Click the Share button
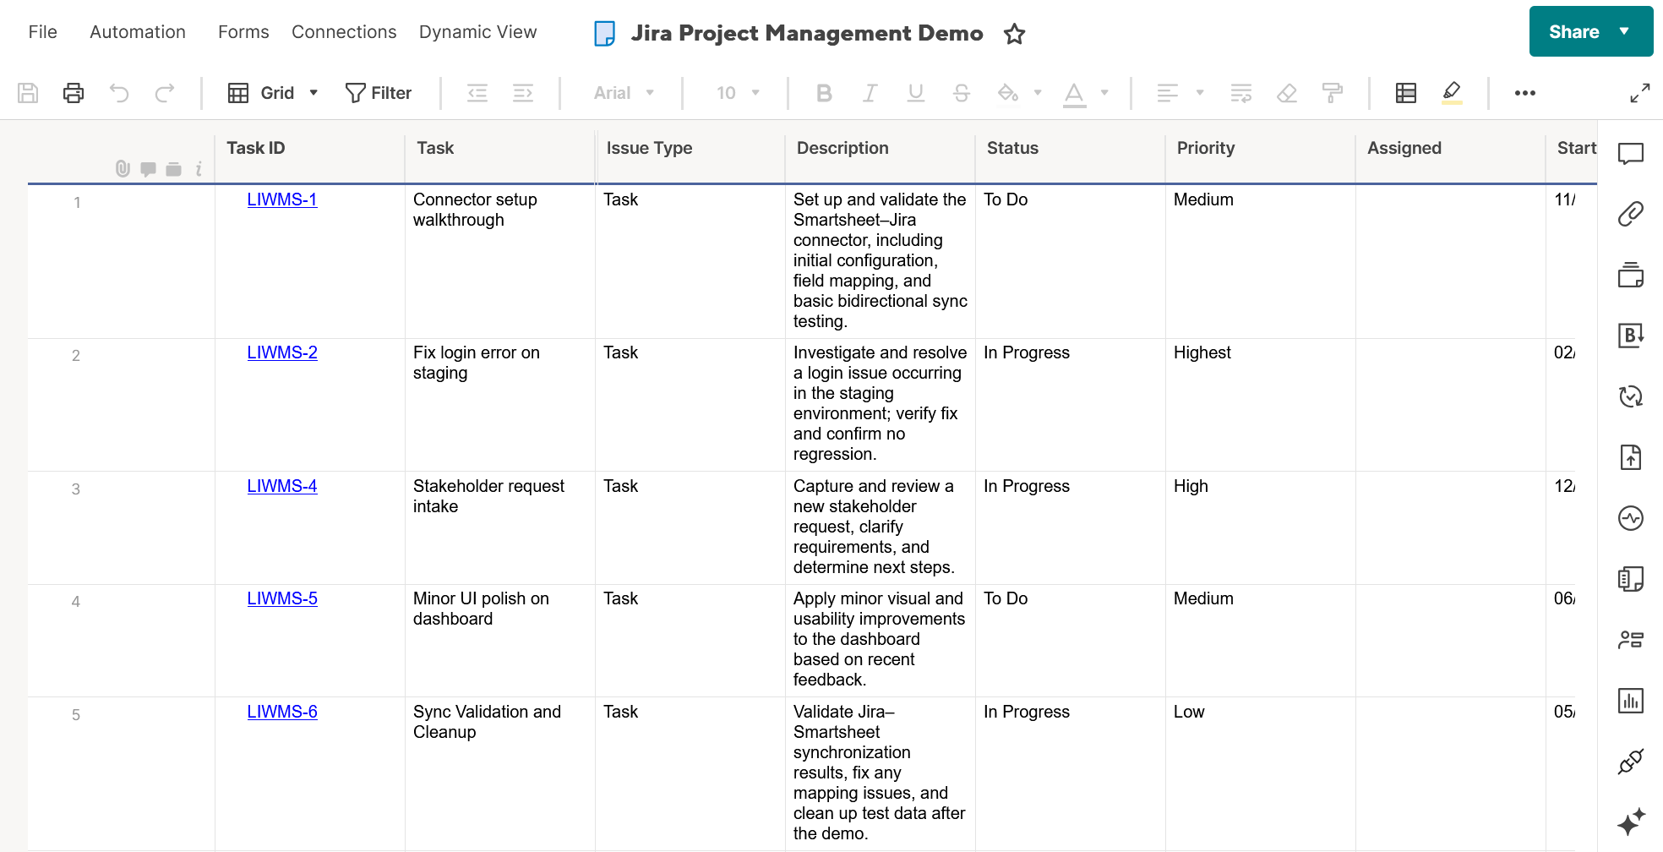The width and height of the screenshot is (1663, 852). point(1573,32)
